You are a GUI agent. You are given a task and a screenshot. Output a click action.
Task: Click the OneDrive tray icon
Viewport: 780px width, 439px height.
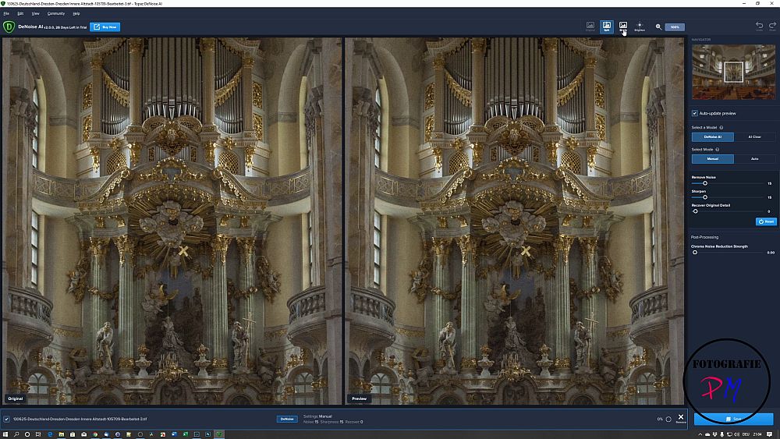707,434
